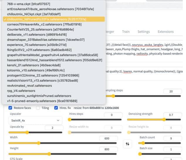Pick the checked chilloutmix_NiPrunedFp32Fix.safetensors entry

54,19
